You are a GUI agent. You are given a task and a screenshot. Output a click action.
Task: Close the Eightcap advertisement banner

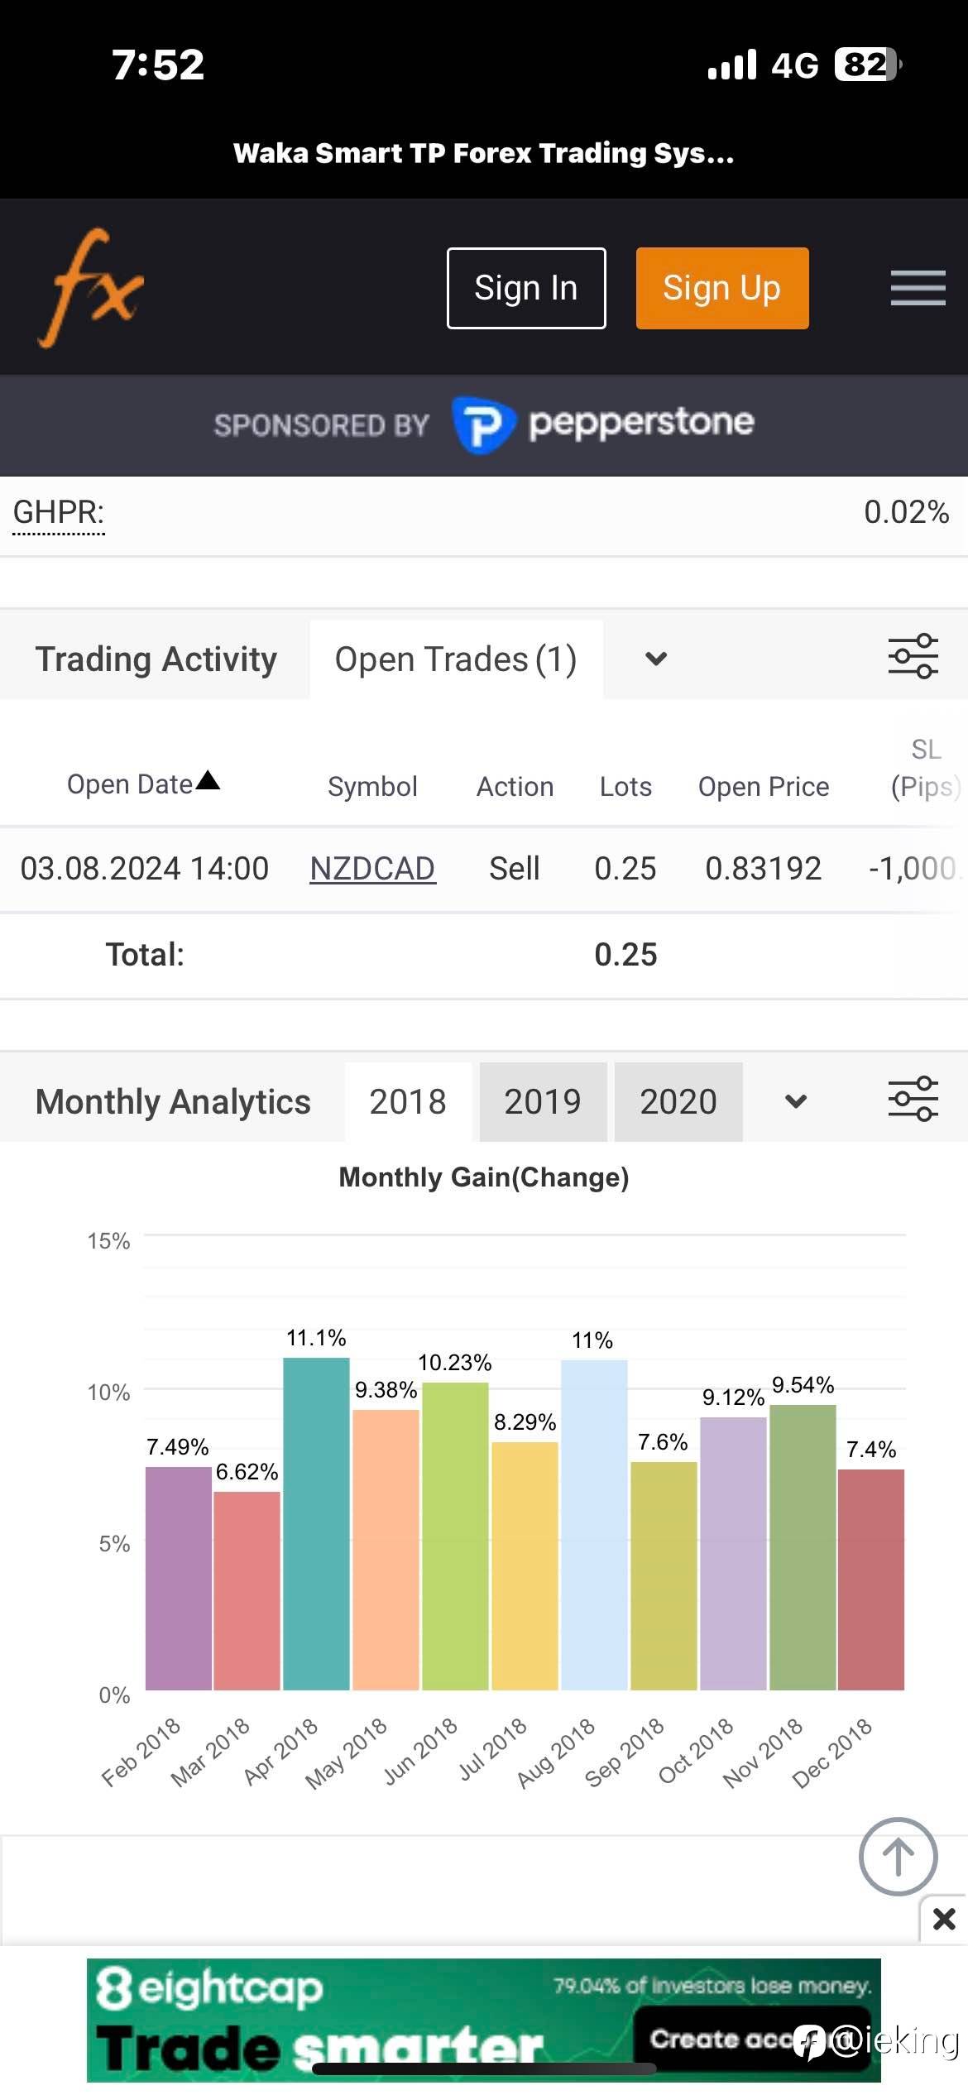coord(944,1918)
